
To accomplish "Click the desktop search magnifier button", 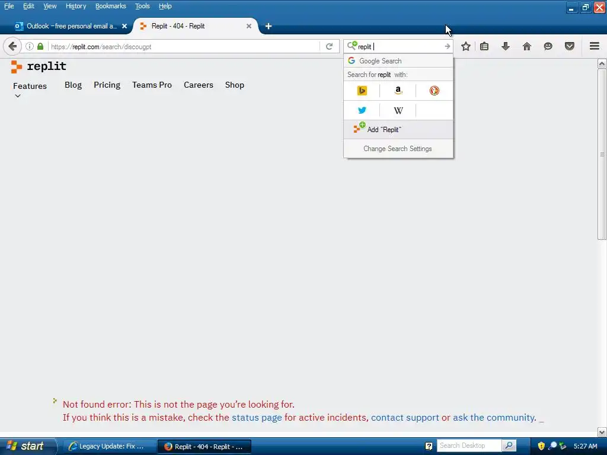I will pos(509,446).
